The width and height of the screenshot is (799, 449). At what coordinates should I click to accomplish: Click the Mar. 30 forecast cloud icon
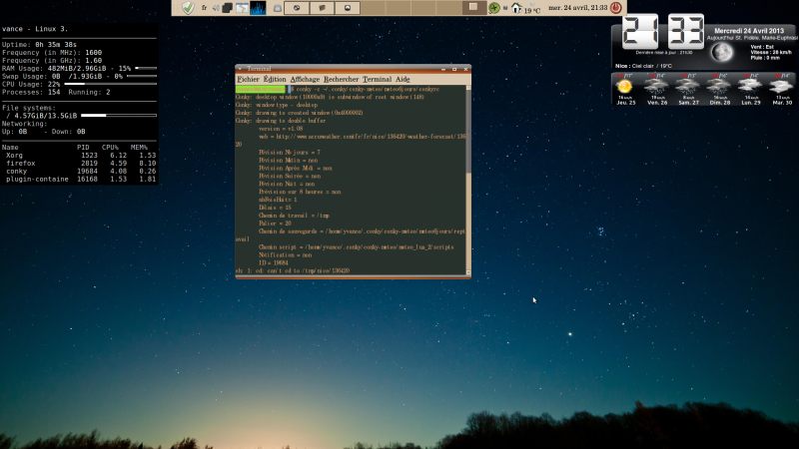(x=782, y=87)
